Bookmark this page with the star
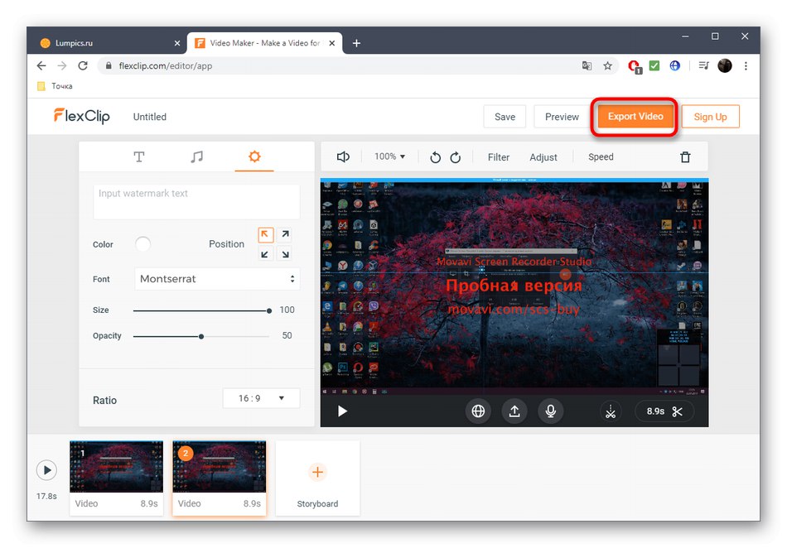The width and height of the screenshot is (787, 548). click(607, 65)
